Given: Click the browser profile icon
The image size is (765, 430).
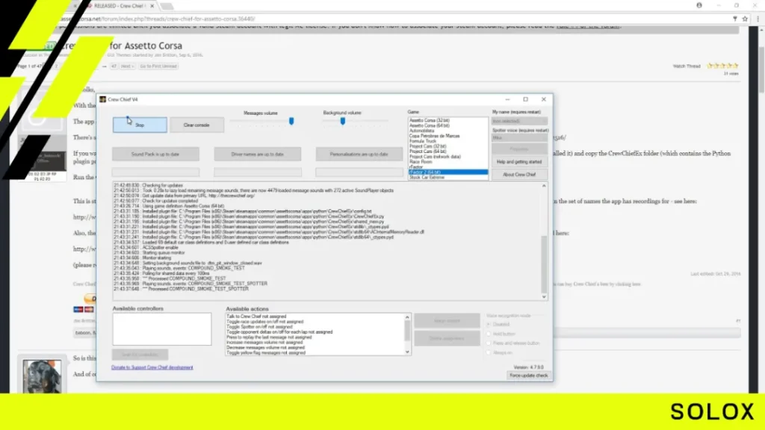Looking at the screenshot, I should 699,5.
